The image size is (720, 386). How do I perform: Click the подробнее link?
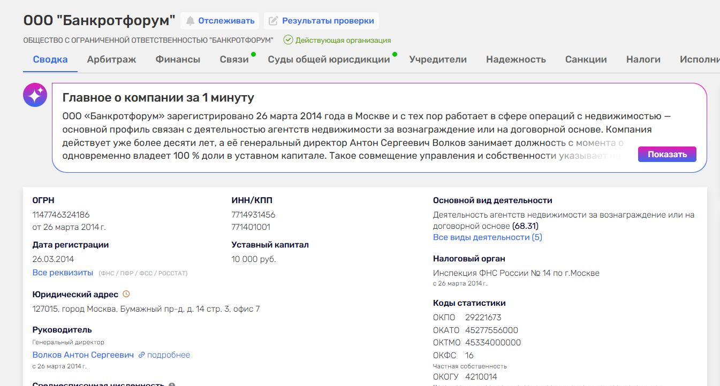coord(169,355)
